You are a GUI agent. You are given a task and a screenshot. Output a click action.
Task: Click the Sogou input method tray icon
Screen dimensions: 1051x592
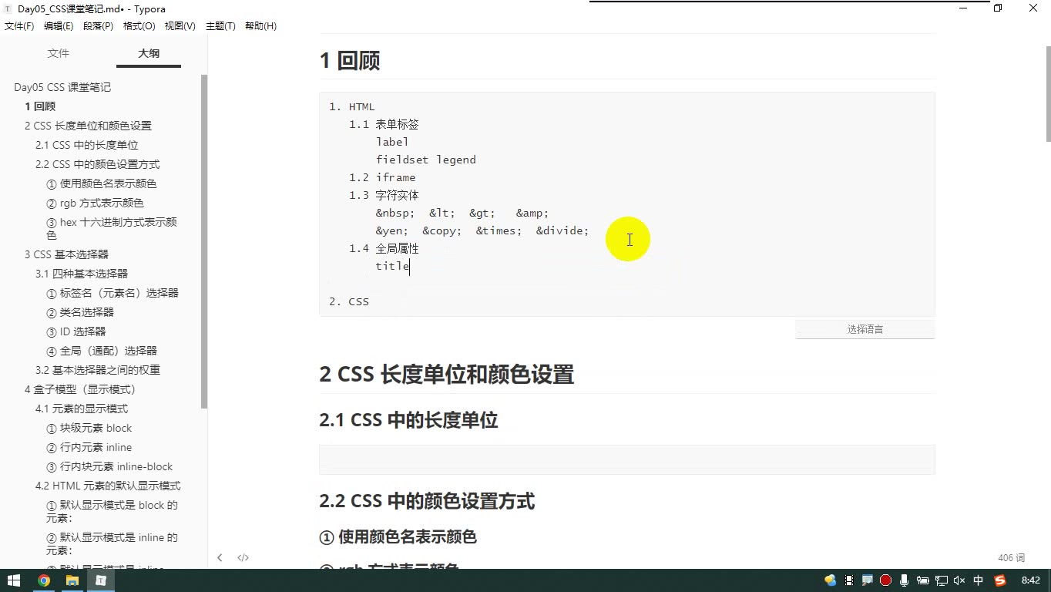1000,580
